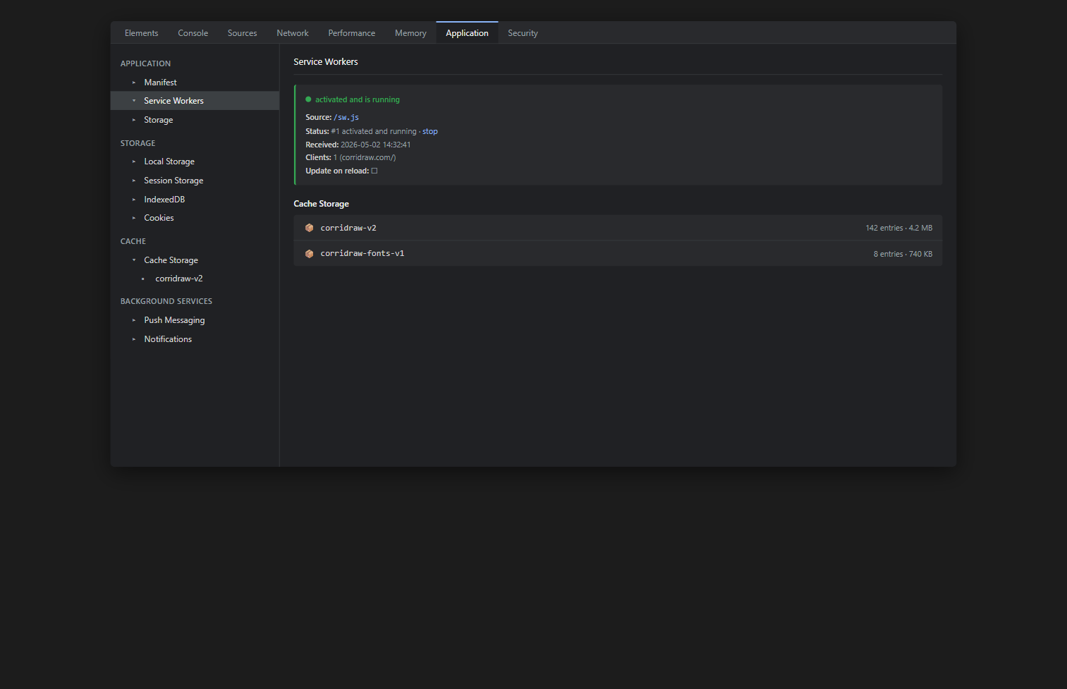
Task: Select Manifest in the sidebar
Action: click(195, 83)
